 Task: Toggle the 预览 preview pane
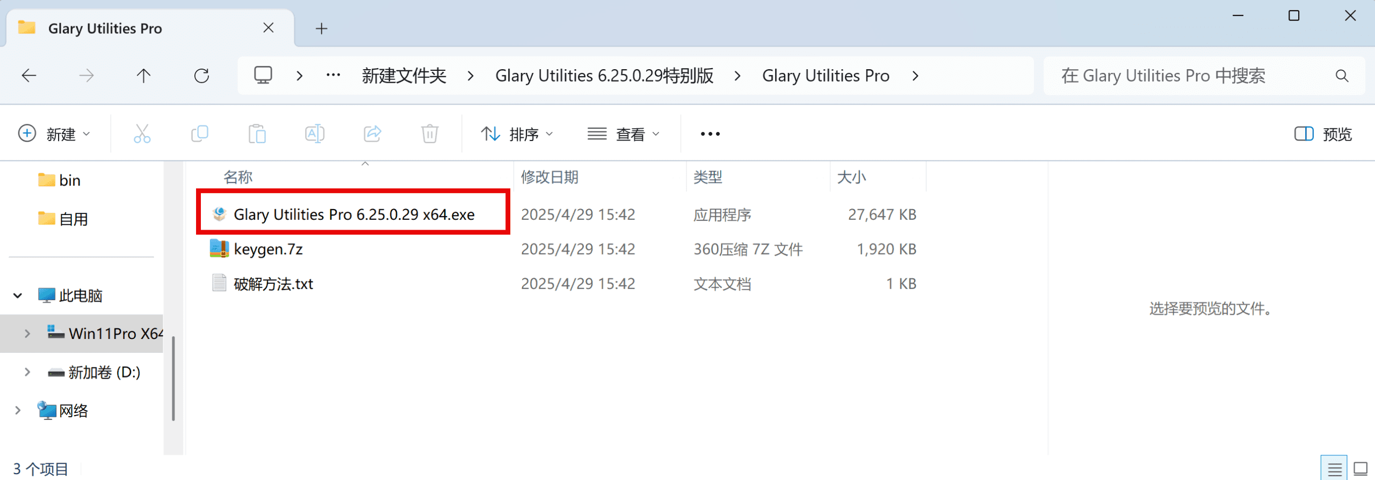click(x=1323, y=134)
